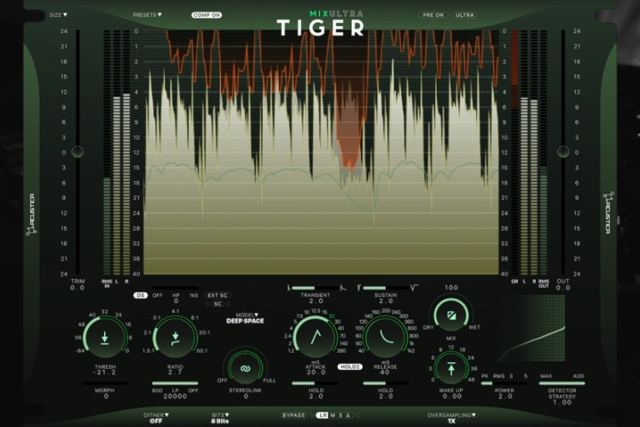Image resolution: width=640 pixels, height=427 pixels.
Task: Click the dry/wet Mix knob icon
Action: click(451, 315)
